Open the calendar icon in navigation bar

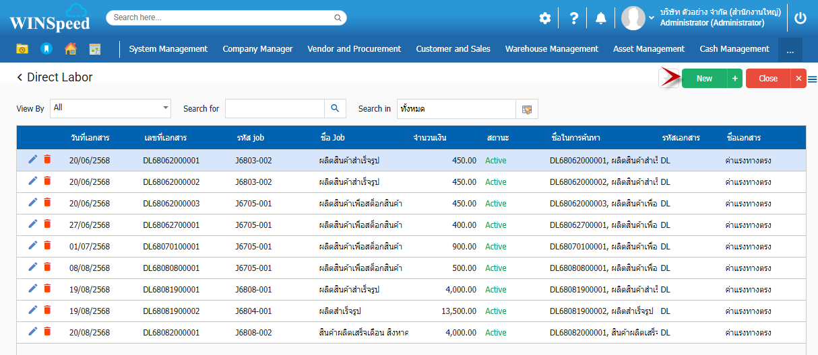click(95, 49)
